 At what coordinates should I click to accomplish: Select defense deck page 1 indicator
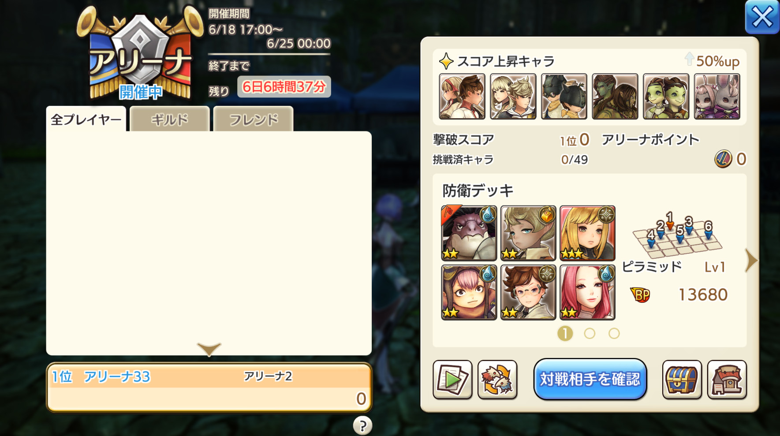[565, 334]
